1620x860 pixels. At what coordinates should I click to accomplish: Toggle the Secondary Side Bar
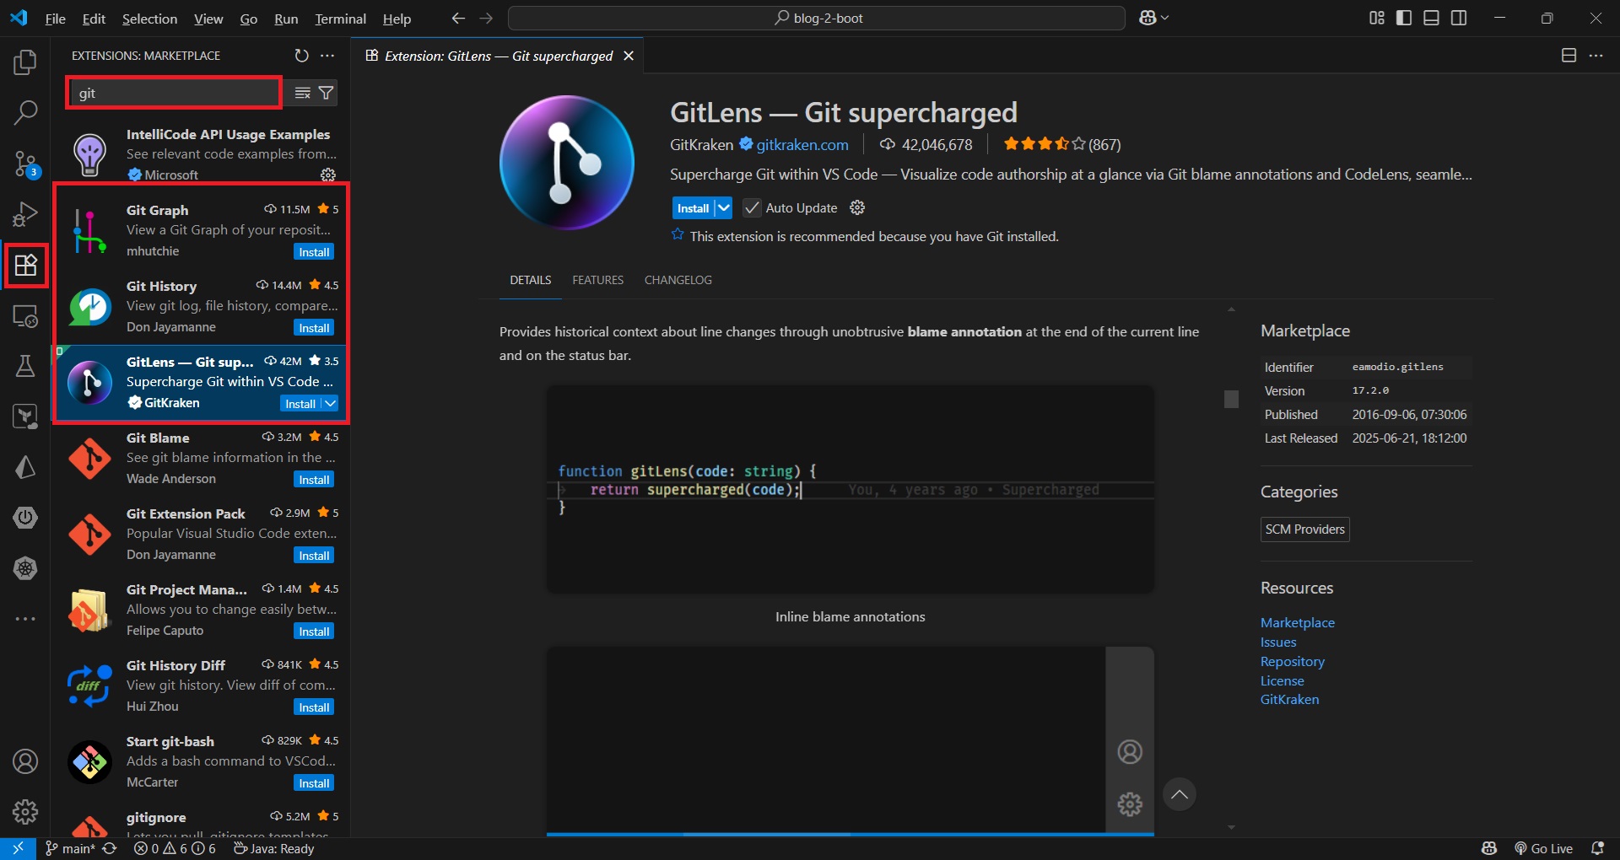[x=1459, y=18]
